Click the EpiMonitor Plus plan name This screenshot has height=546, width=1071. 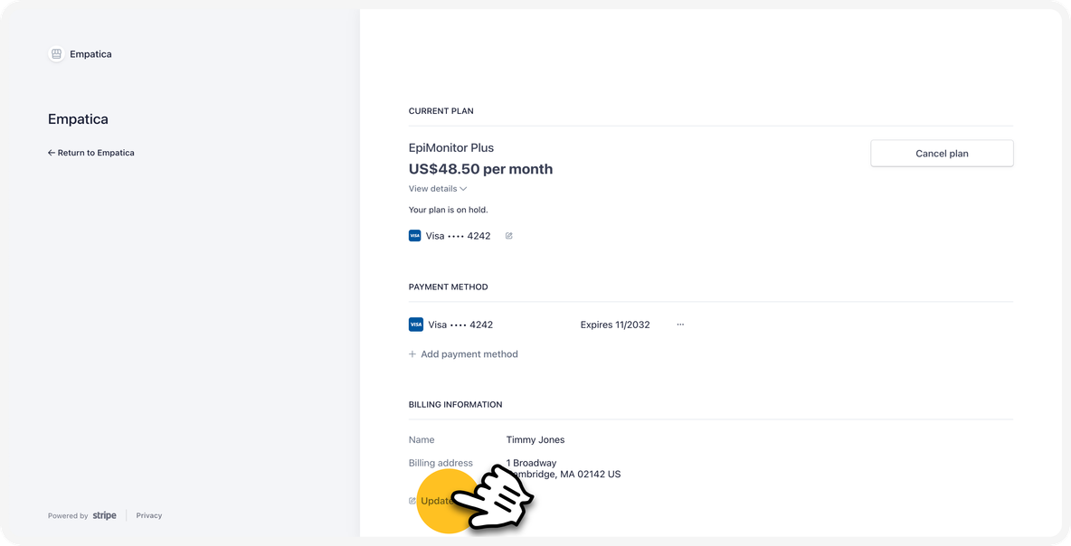tap(450, 148)
